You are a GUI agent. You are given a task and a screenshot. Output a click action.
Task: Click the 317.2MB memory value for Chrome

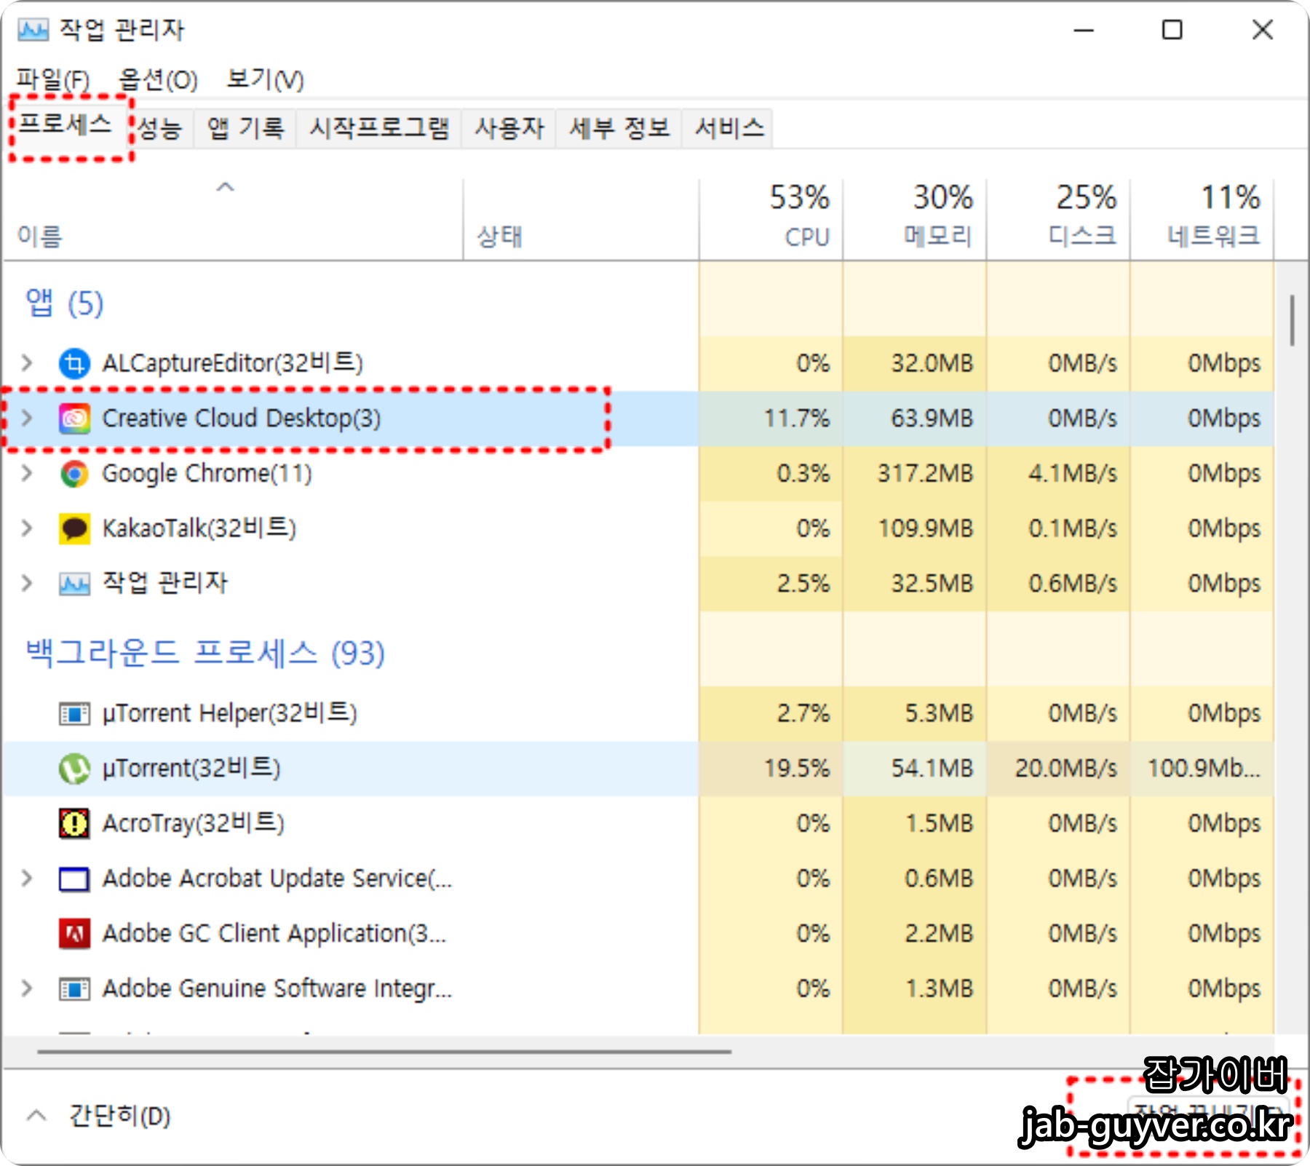coord(925,474)
